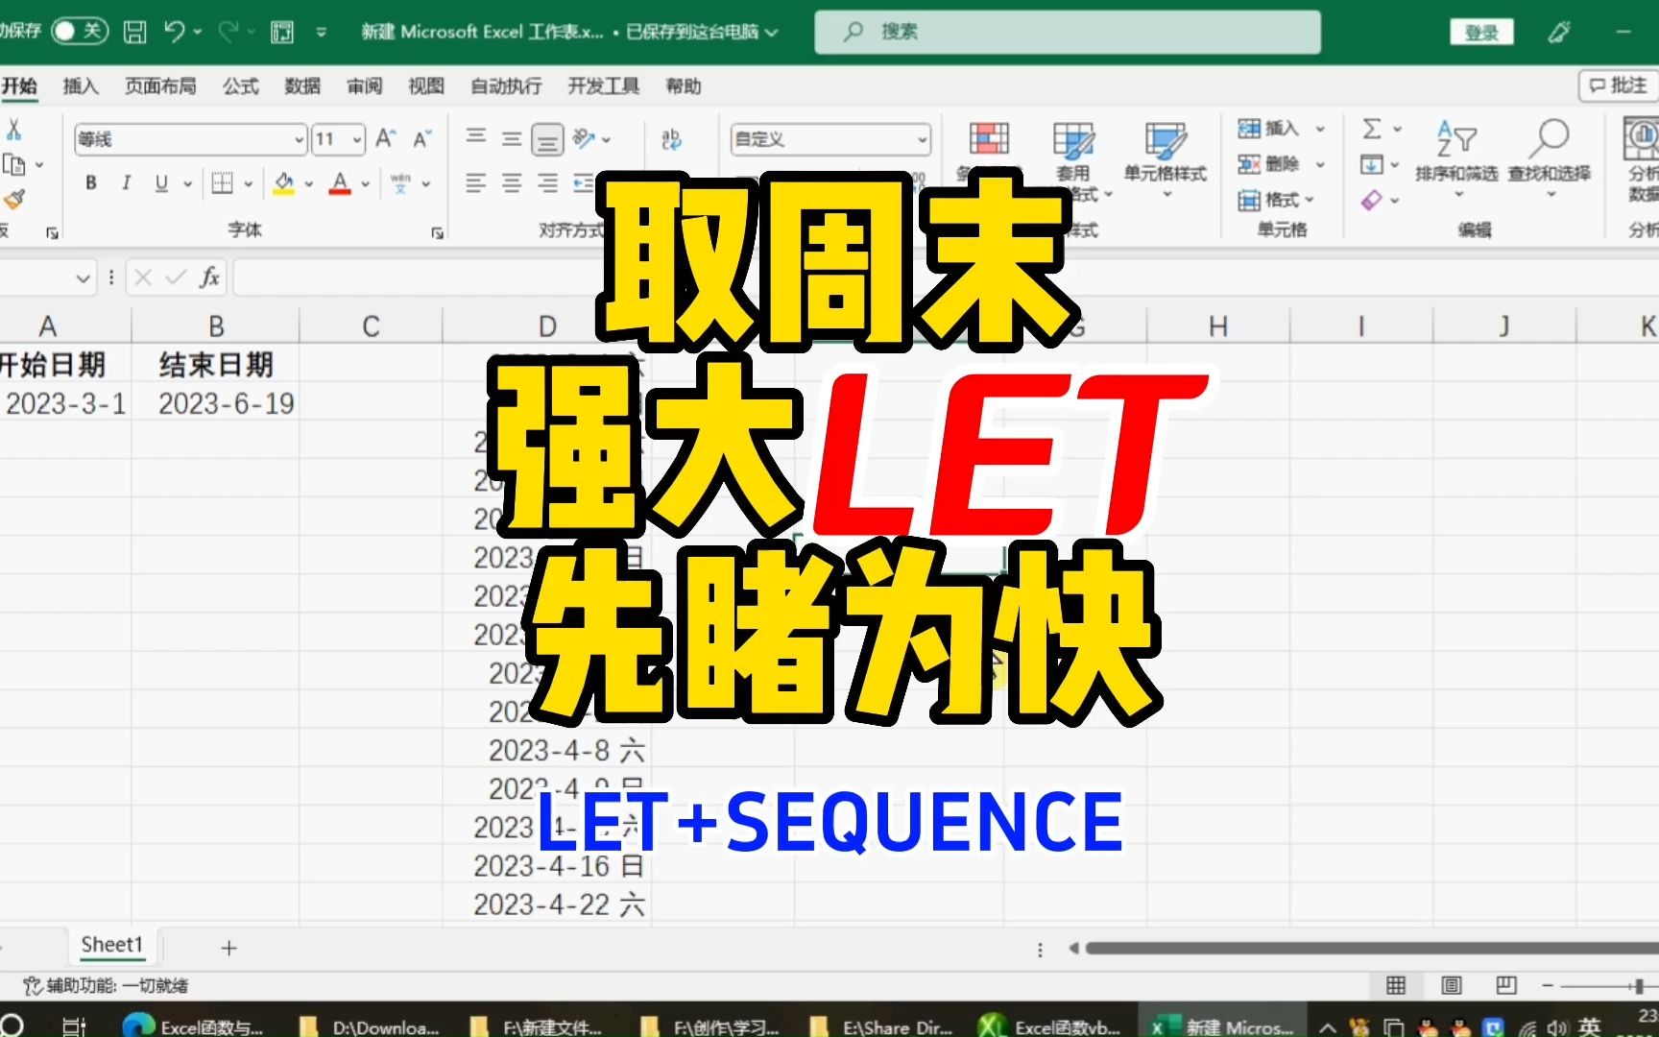Increase font size with larger A icon
Screen dimensions: 1659x1037
(385, 139)
